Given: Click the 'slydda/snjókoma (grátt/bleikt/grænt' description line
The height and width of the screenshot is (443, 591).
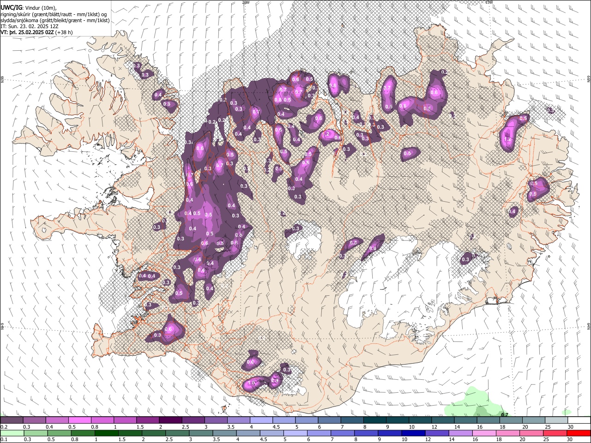Looking at the screenshot, I should point(55,20).
